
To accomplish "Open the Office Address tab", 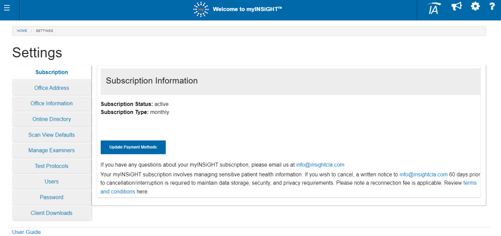I will pos(52,88).
